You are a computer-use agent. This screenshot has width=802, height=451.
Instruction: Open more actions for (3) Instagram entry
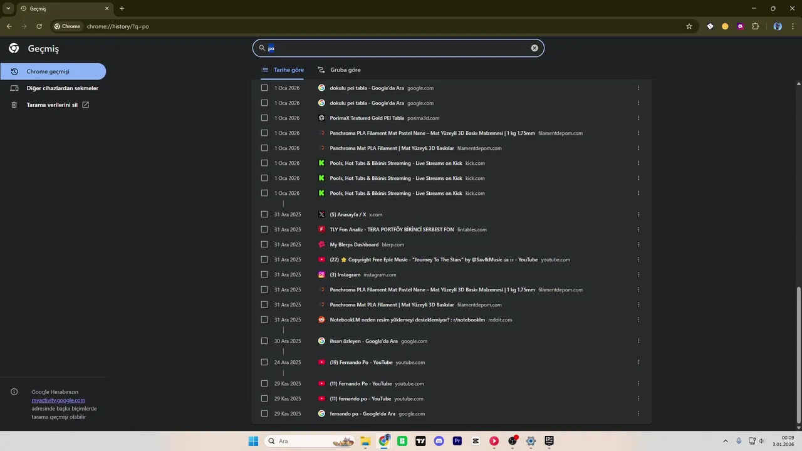638,274
